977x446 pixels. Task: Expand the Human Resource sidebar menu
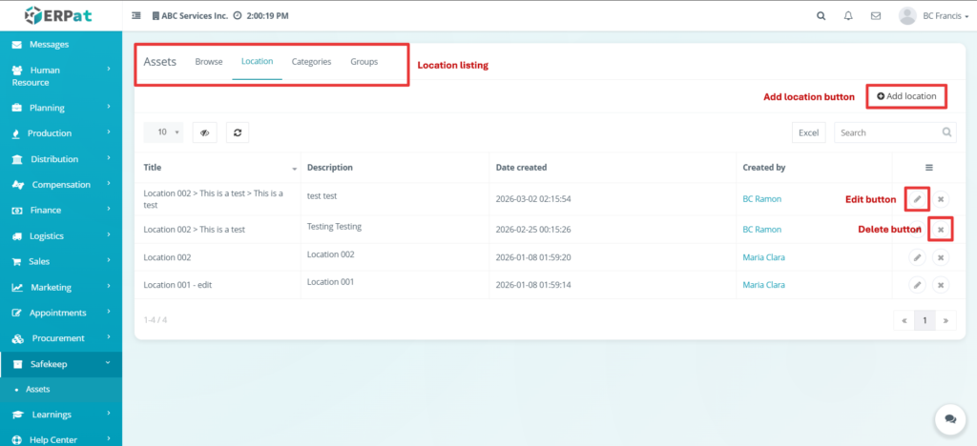coord(60,76)
